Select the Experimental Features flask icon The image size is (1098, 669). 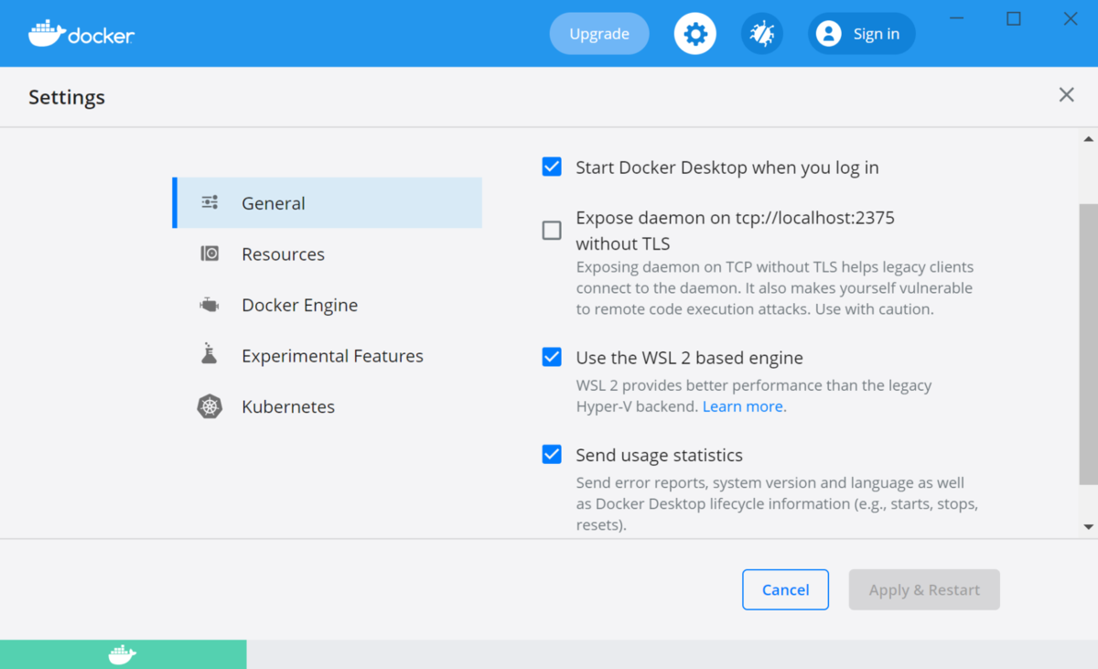pyautogui.click(x=210, y=355)
